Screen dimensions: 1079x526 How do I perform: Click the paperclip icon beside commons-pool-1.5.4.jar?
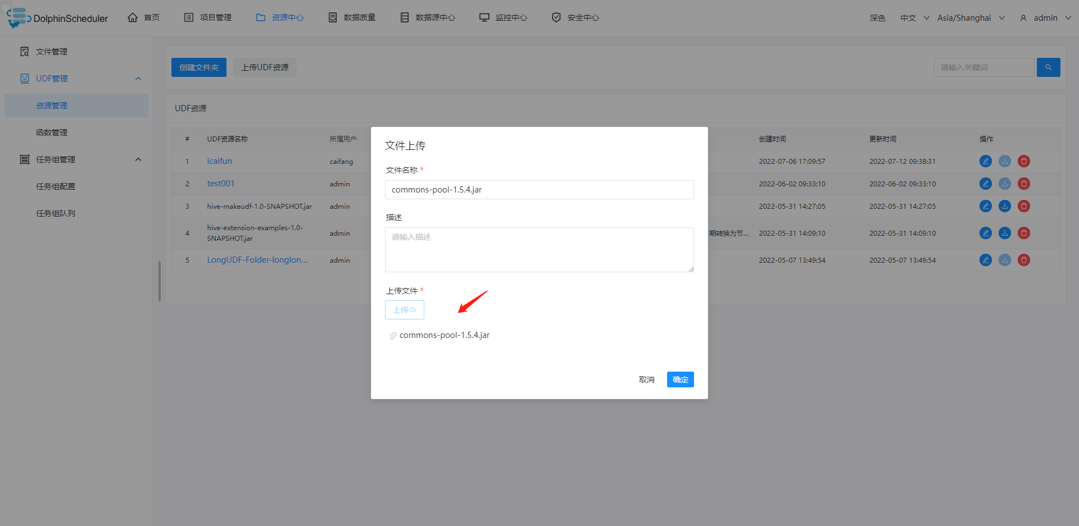point(392,335)
